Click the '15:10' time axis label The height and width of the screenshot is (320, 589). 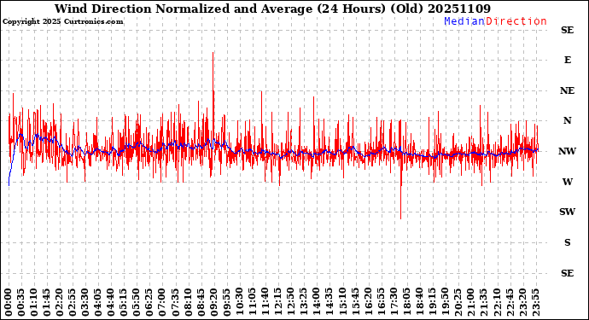341,302
